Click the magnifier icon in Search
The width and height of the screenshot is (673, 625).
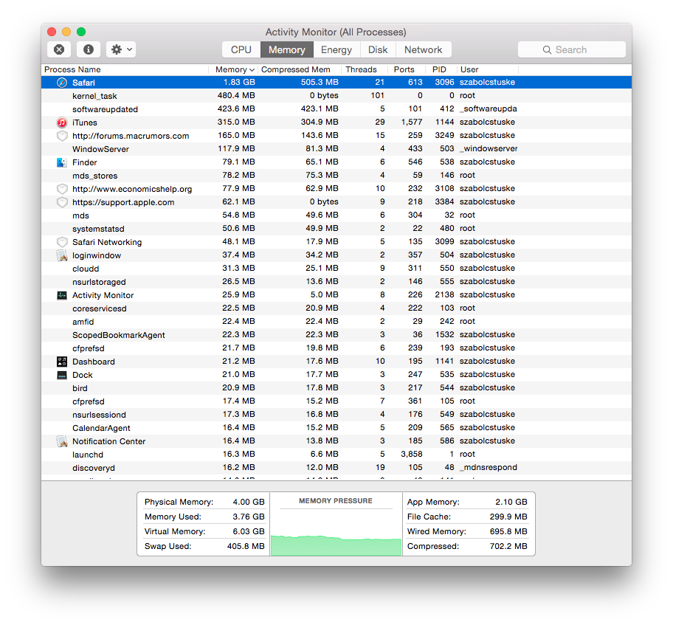coord(547,49)
